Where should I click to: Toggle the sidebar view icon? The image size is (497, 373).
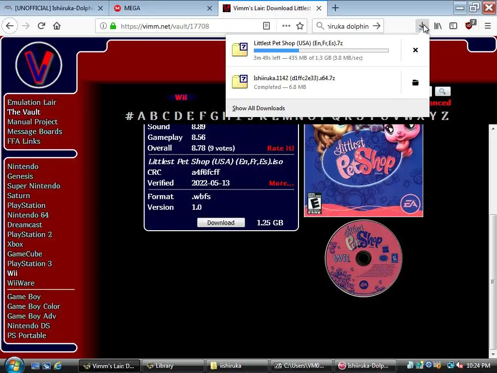tap(453, 26)
